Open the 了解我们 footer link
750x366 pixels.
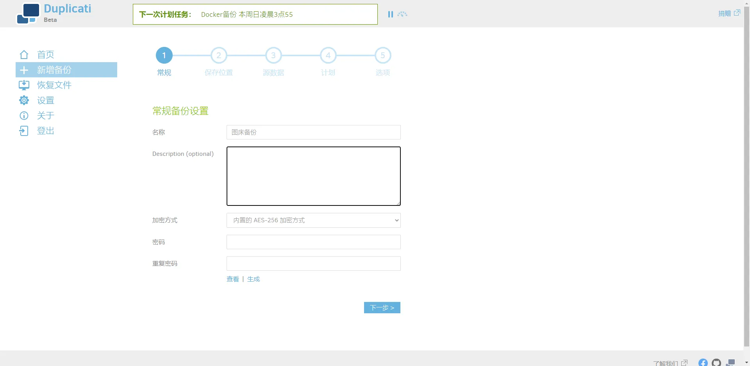[x=670, y=363]
